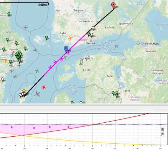Click the leftmost magenta square on chart
This screenshot has width=168, height=151.
12,127
